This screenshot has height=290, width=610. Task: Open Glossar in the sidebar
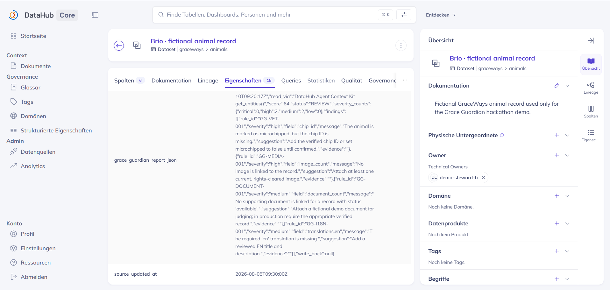pos(25,88)
